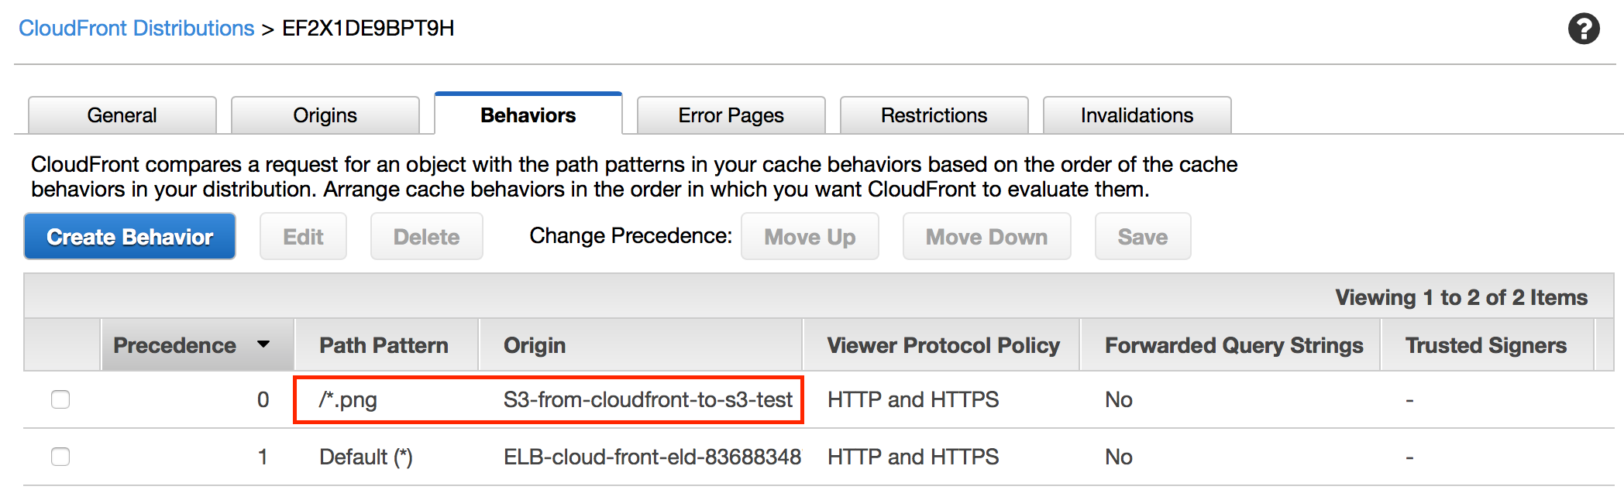Open the Invalidations tab
Viewport: 1624px width, 500px height.
[1136, 115]
